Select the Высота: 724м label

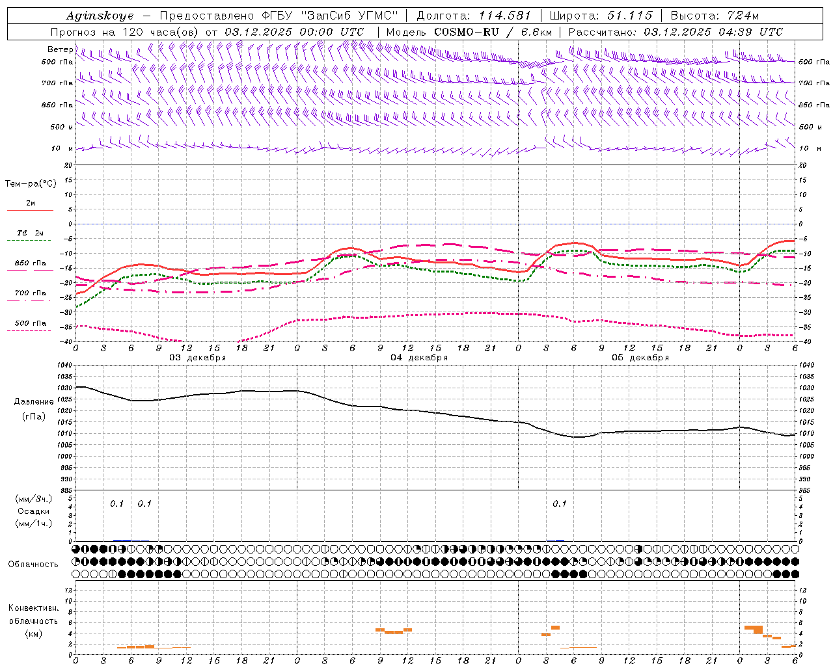coord(715,16)
